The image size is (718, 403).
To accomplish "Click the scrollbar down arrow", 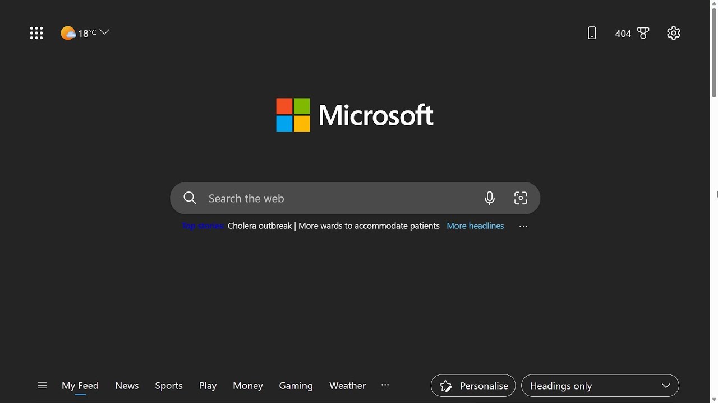I will [714, 399].
